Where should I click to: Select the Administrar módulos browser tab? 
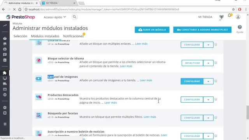[x=21, y=3]
